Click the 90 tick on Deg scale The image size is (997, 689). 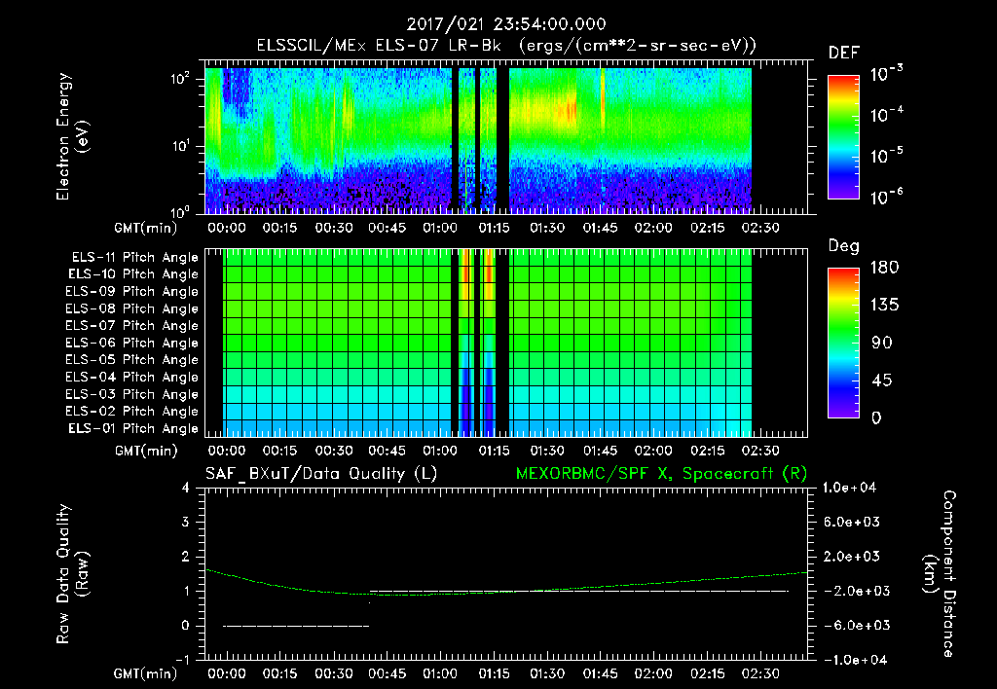pyautogui.click(x=882, y=344)
